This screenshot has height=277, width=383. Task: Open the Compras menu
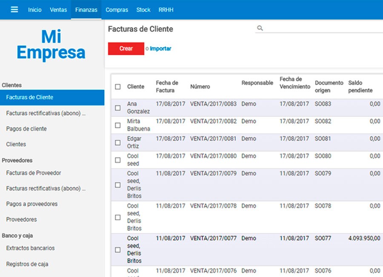point(117,10)
